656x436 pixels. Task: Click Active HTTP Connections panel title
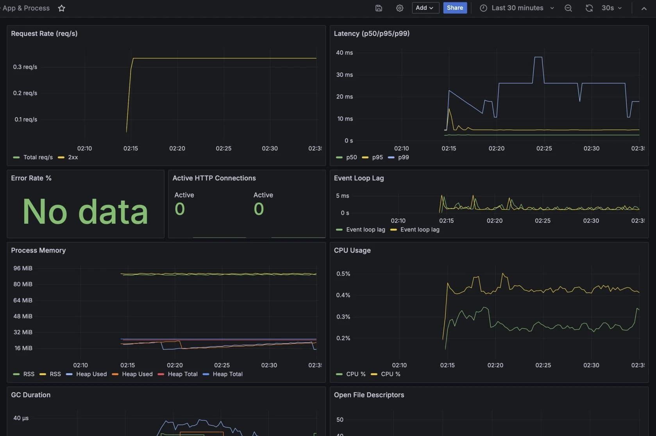click(214, 178)
